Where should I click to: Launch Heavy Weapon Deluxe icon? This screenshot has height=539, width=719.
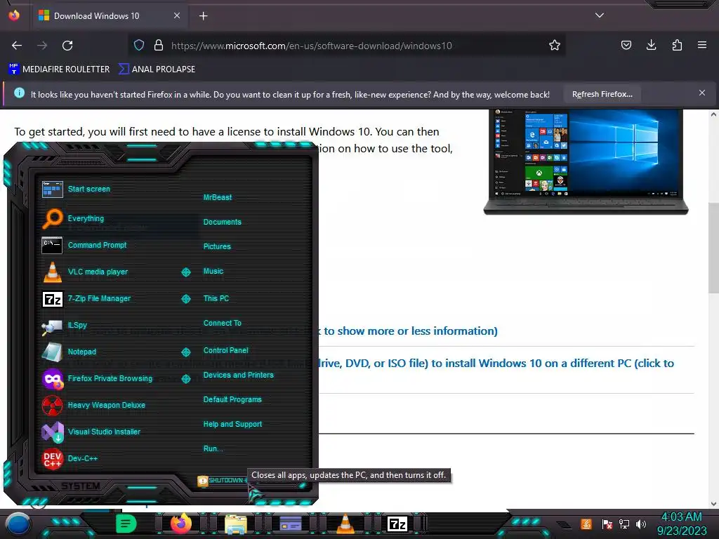pyautogui.click(x=52, y=406)
